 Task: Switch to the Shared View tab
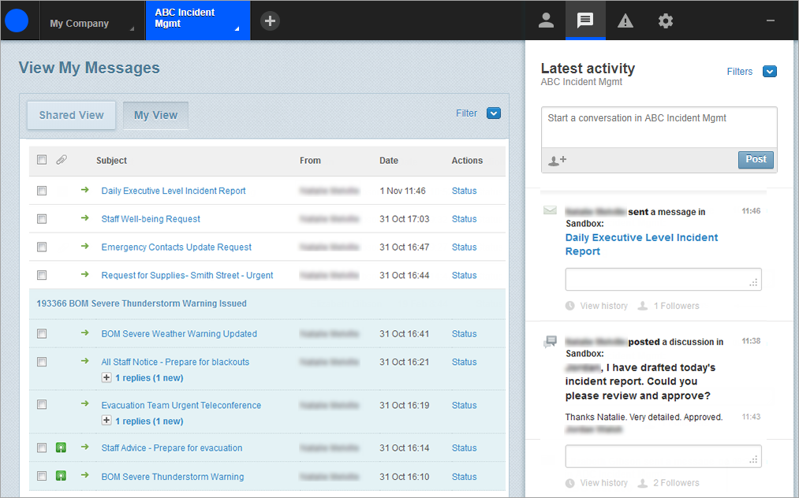tap(72, 115)
